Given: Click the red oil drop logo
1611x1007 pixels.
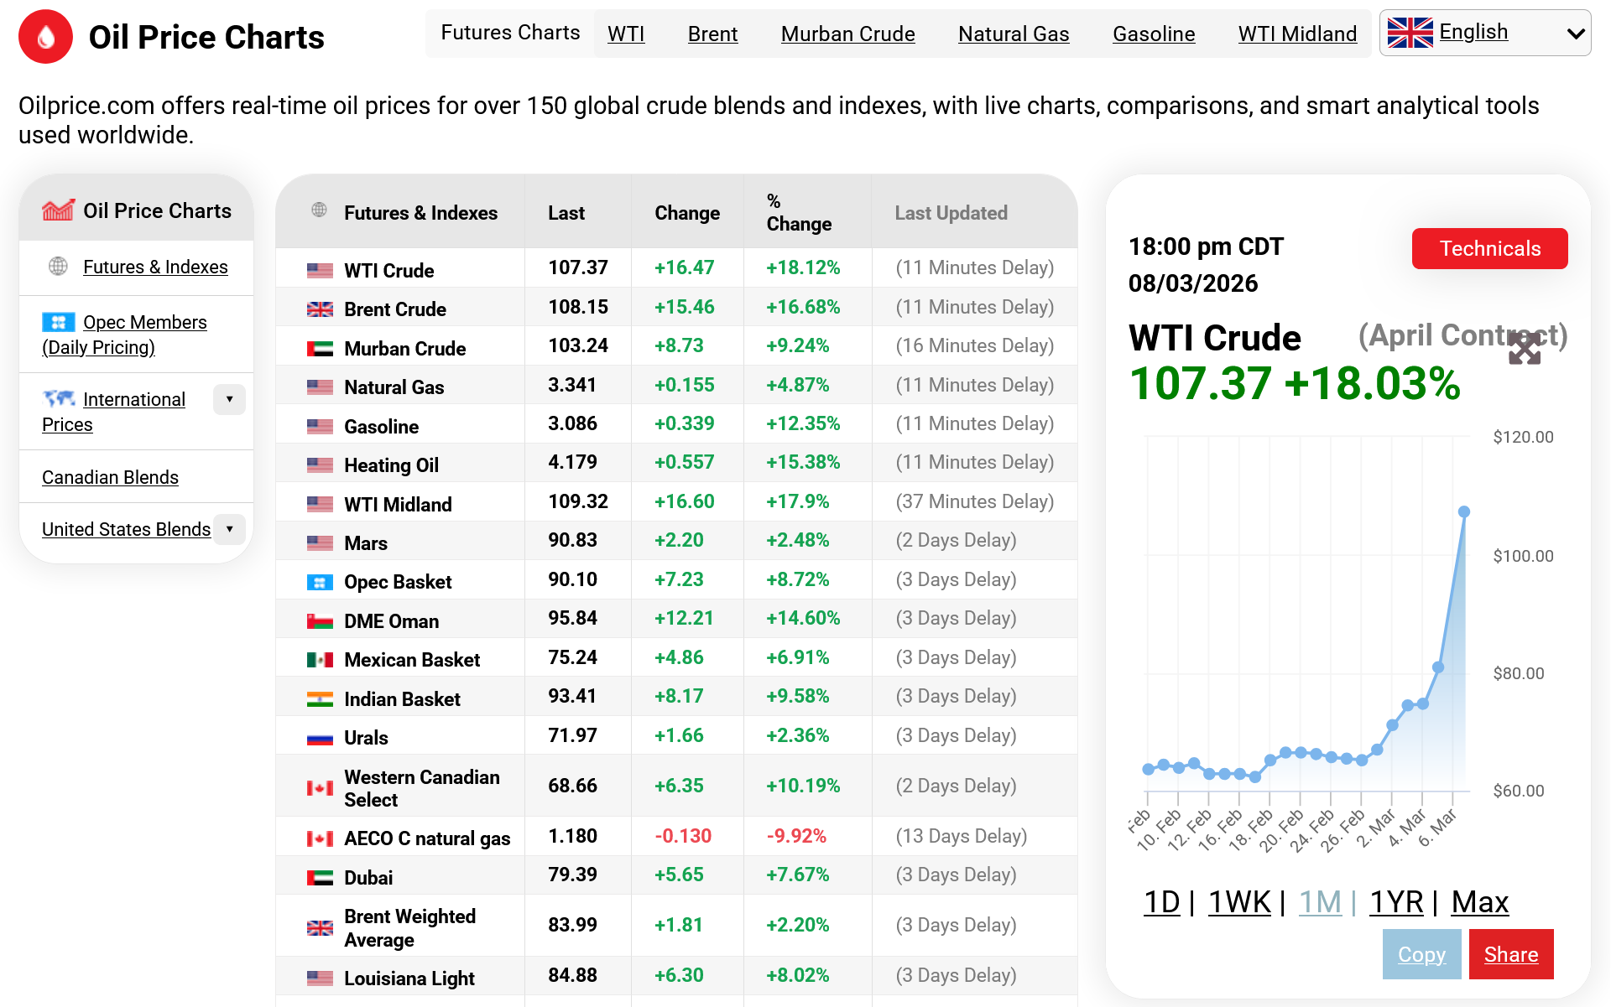Looking at the screenshot, I should pyautogui.click(x=45, y=37).
